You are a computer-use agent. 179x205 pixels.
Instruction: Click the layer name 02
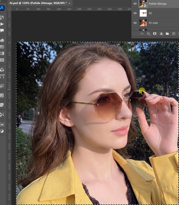150,13
